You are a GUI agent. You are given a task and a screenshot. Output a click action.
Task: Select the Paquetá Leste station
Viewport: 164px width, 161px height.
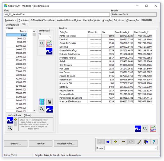(106, 91)
